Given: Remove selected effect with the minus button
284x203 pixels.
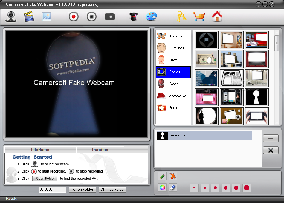Looking at the screenshot, I should pos(271,139).
